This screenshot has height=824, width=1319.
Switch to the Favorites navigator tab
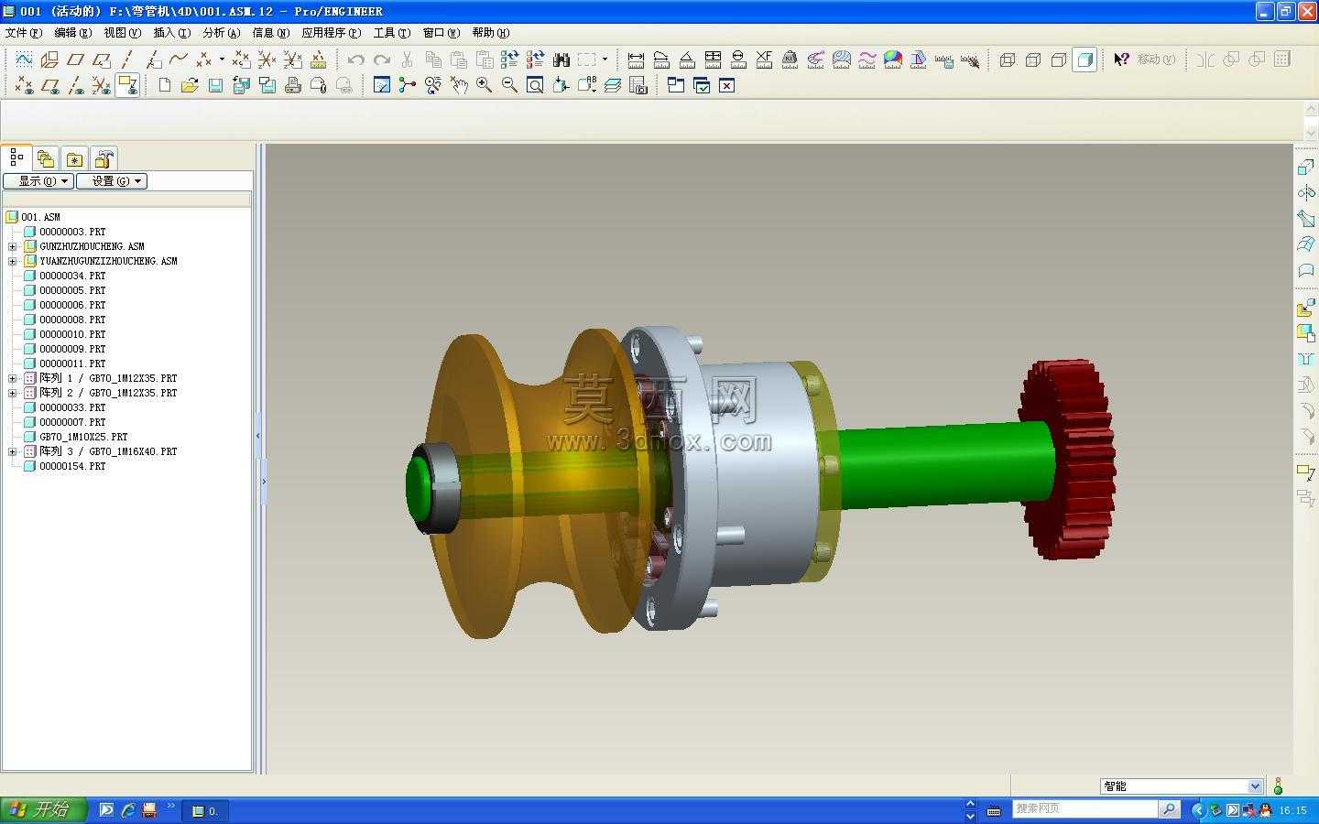74,158
